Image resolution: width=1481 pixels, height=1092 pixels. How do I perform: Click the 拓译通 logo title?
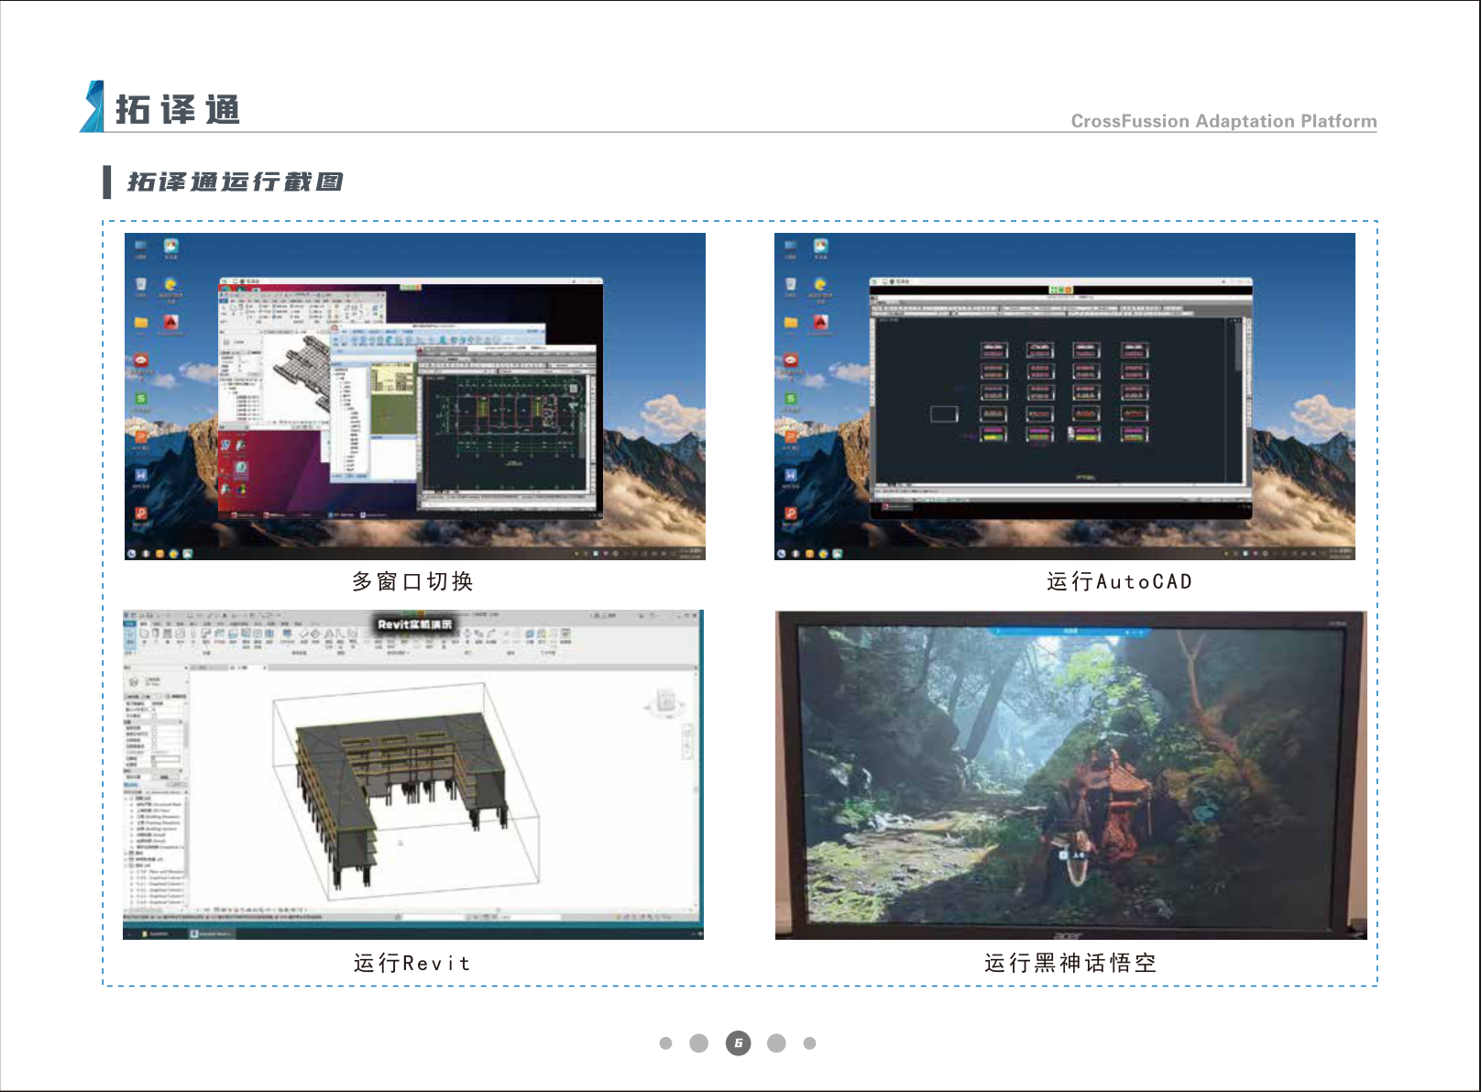pos(177,110)
